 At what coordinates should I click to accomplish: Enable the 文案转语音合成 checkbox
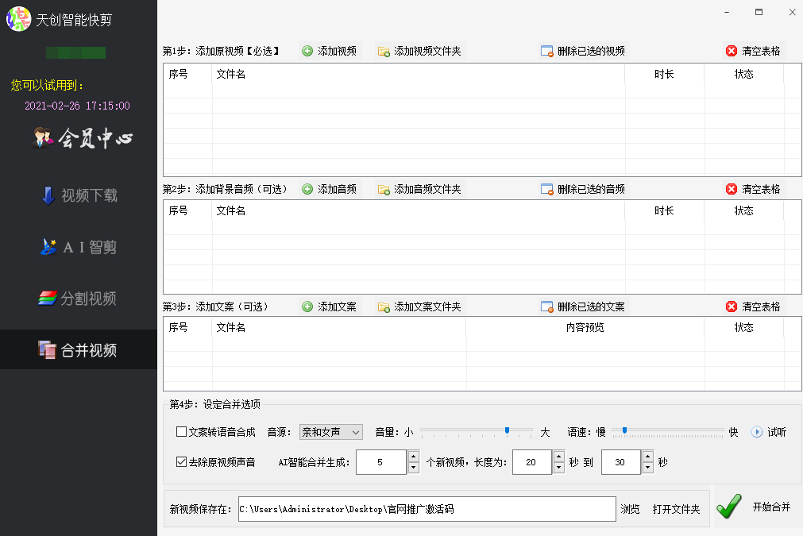[x=181, y=431]
